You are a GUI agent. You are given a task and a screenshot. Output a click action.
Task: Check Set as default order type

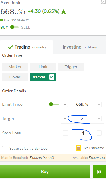[x=5, y=149]
